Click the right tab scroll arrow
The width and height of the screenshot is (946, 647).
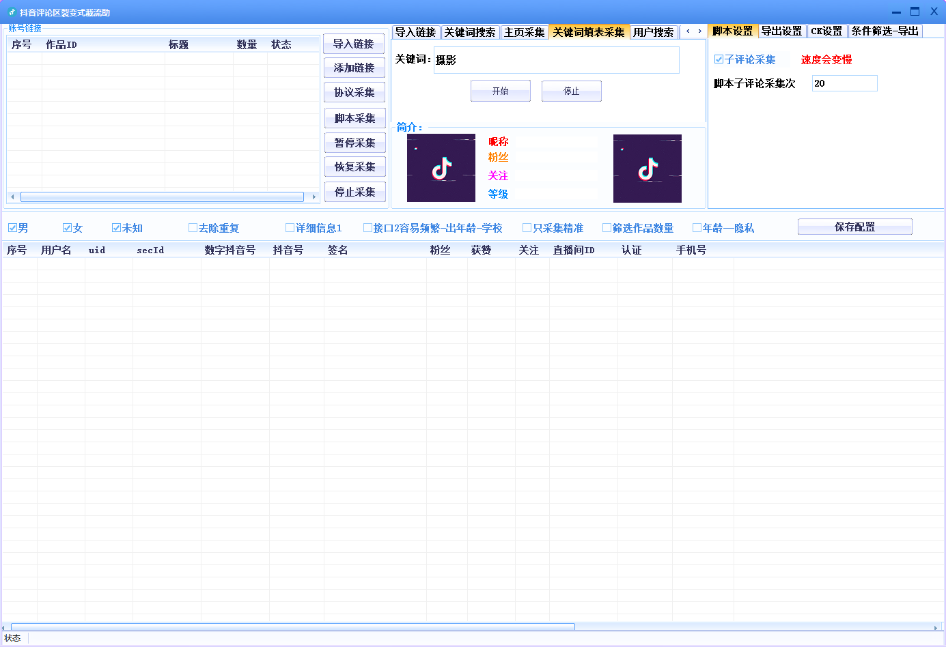699,31
